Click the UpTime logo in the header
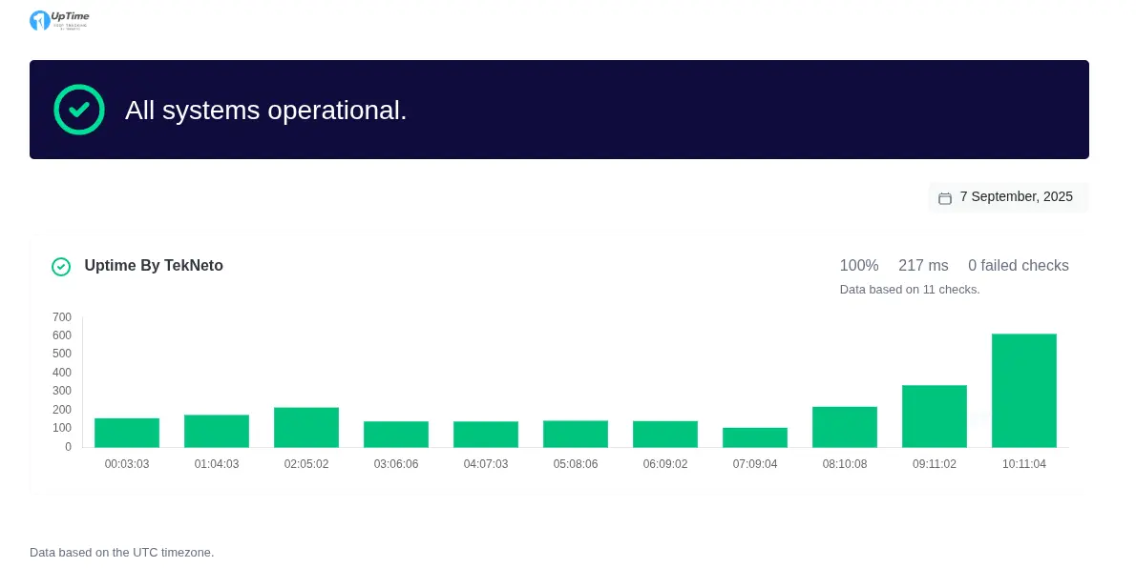1136x568 pixels. pos(59,20)
